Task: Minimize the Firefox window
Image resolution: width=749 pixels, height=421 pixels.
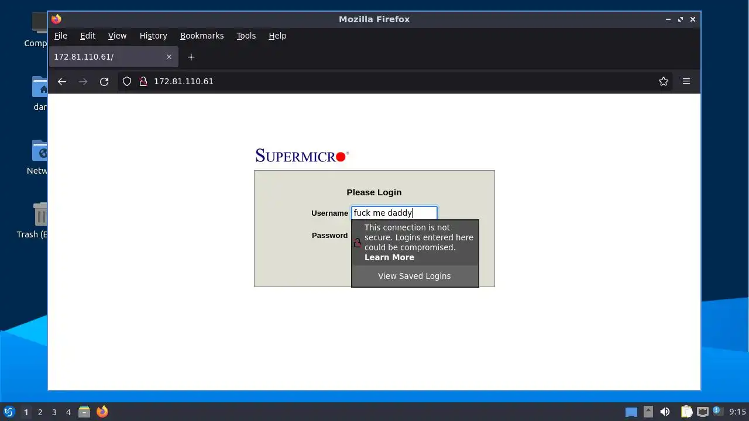Action: 668,19
